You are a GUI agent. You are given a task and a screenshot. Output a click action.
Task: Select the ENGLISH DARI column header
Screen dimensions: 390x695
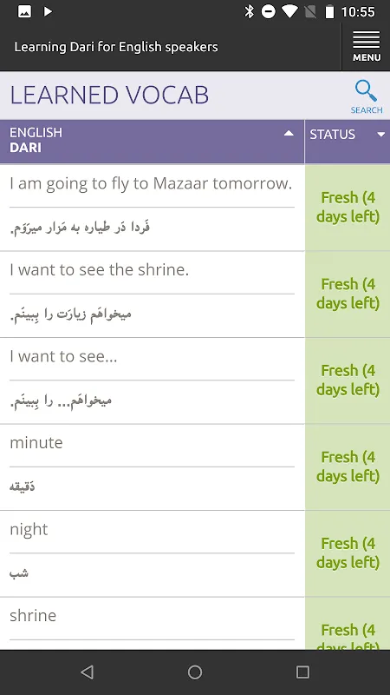click(x=153, y=142)
